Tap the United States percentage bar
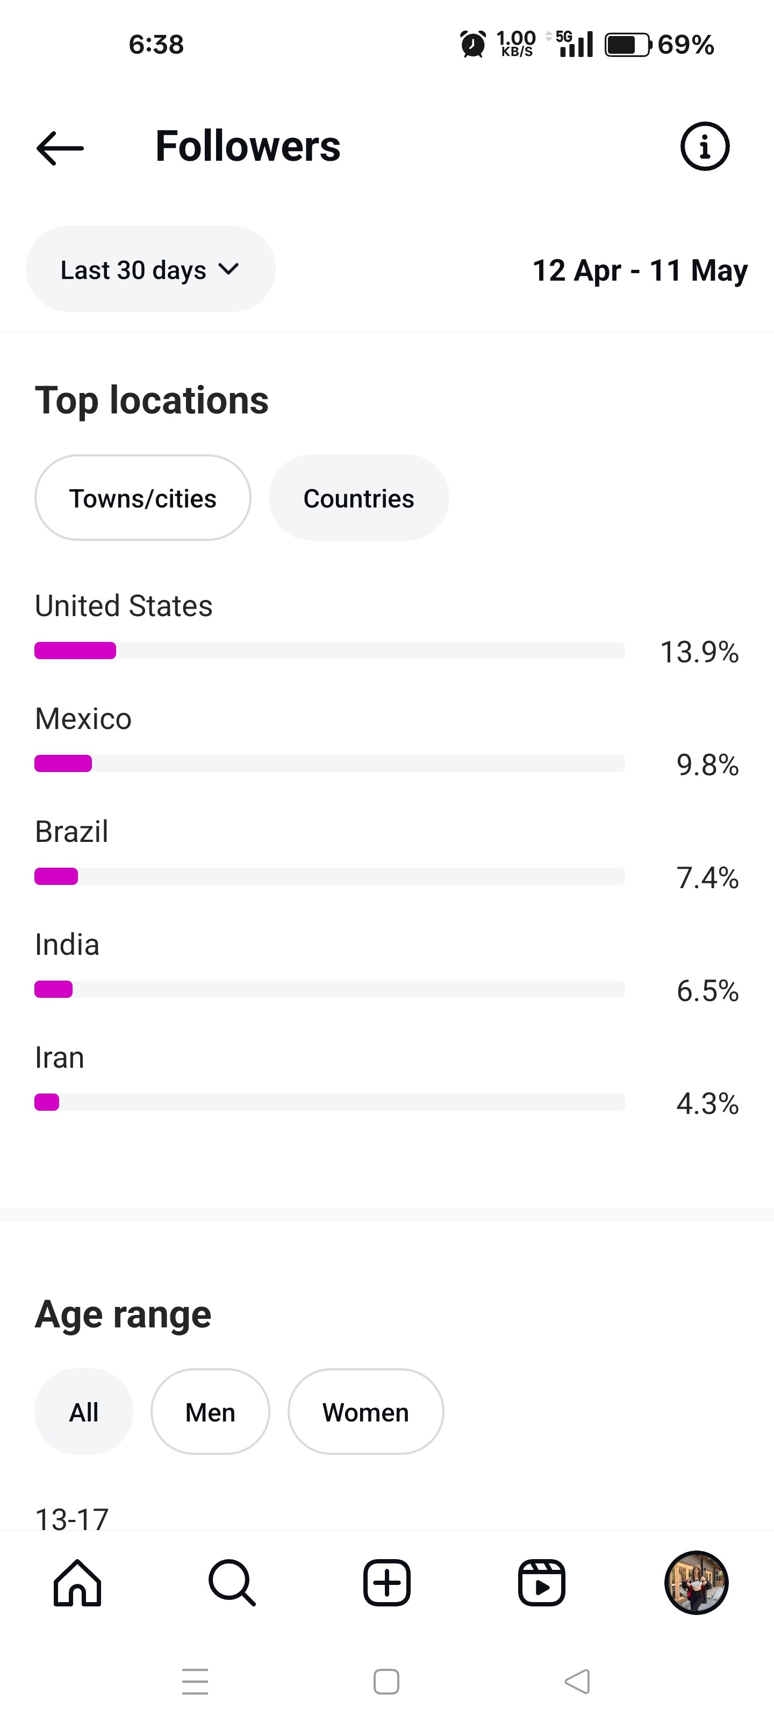Screen dimensions: 774x1729 329,651
